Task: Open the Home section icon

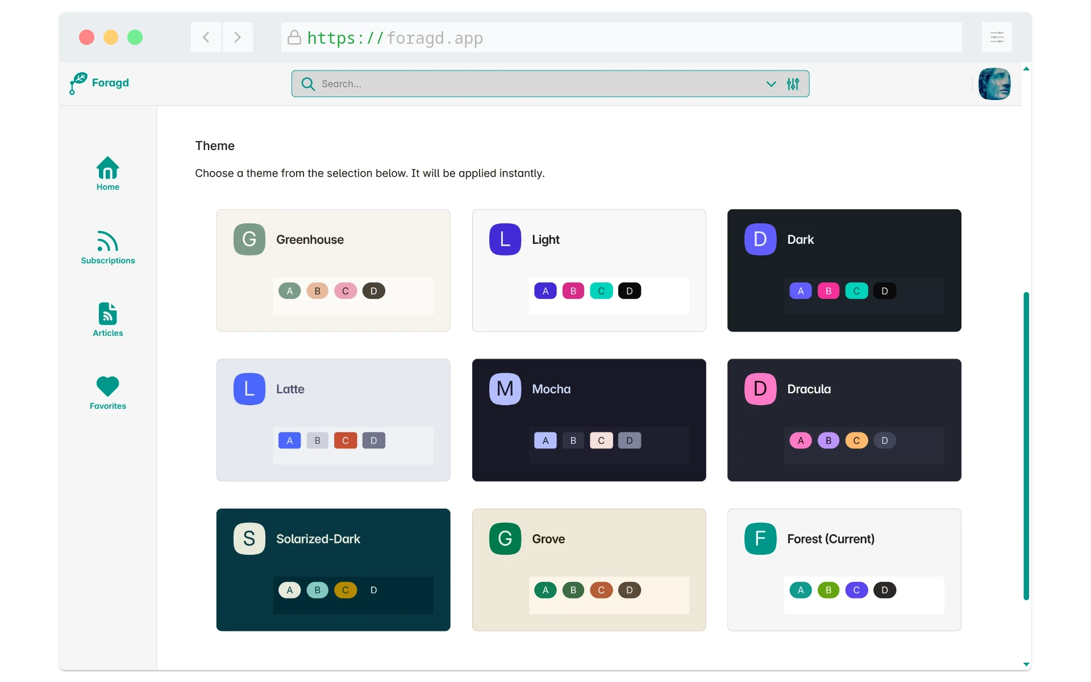Action: tap(108, 168)
